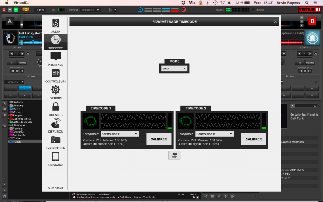Open the Deux Decks layout dropdown
This screenshot has height=202, width=323.
[x=90, y=10]
